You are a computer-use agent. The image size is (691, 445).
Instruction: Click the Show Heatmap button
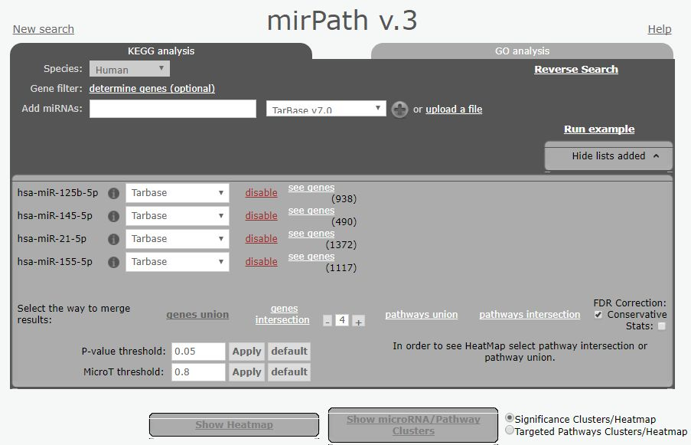click(233, 424)
